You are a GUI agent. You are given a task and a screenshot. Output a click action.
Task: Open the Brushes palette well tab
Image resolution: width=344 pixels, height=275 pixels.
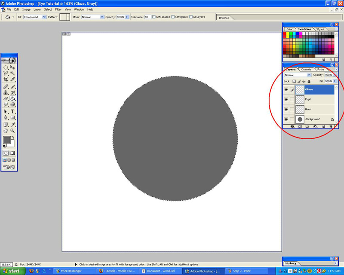[x=224, y=18]
